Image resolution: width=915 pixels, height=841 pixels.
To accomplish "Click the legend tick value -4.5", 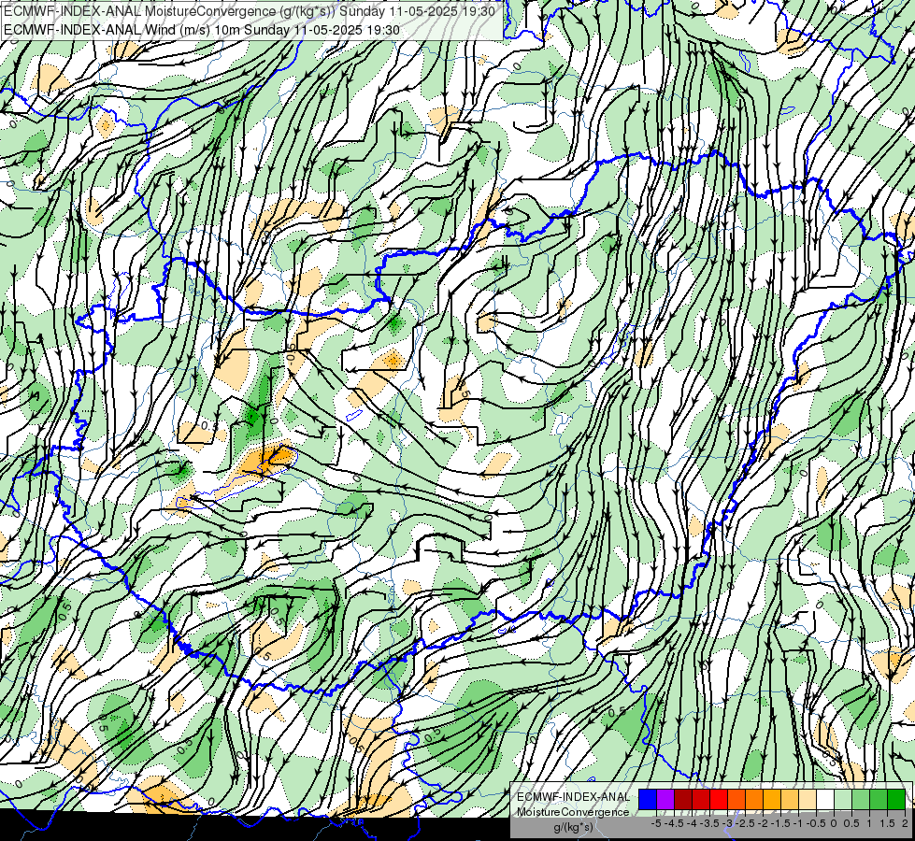I will click(674, 823).
